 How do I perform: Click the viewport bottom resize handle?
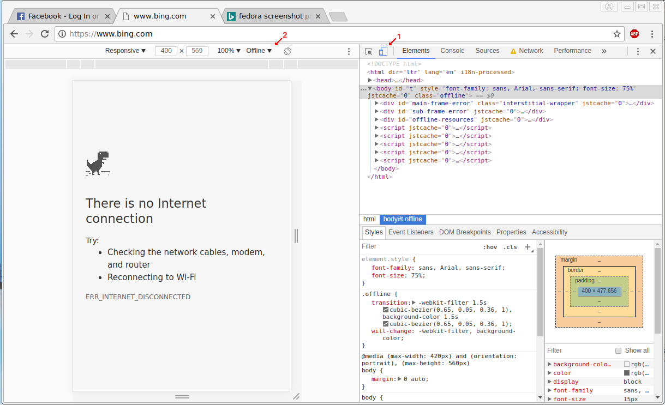tap(182, 396)
